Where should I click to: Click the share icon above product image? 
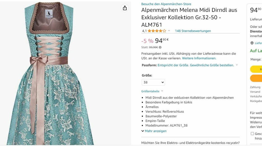[125, 8]
